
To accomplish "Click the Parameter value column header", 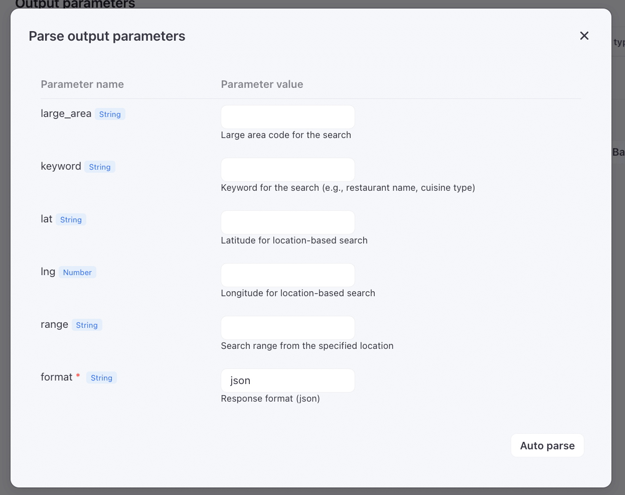I will point(262,84).
